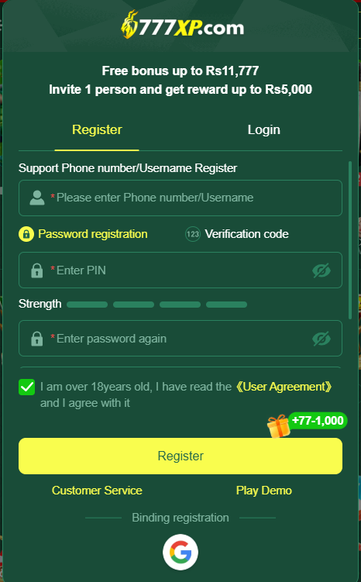361x582 pixels.
Task: Click the Play Demo link
Action: [x=264, y=491]
